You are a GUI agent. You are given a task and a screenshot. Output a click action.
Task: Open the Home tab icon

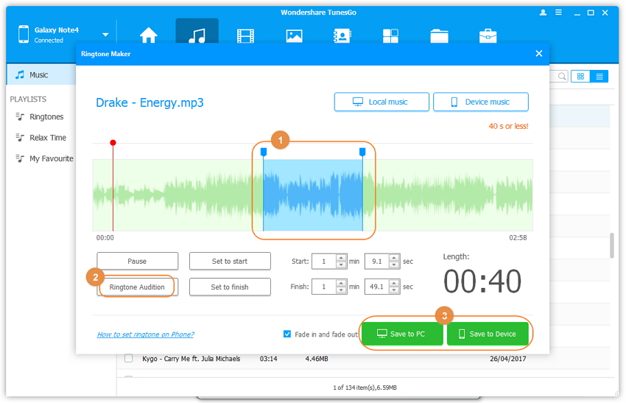149,35
